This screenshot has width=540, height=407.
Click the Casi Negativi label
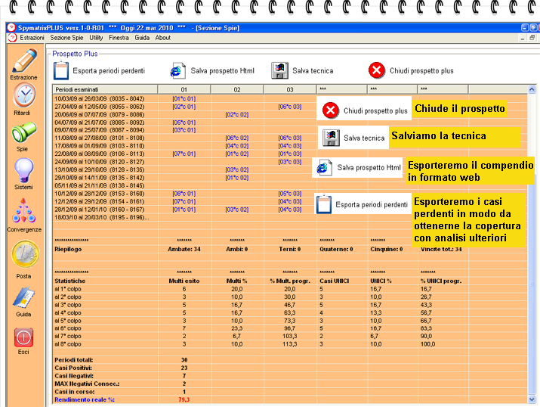coord(74,376)
